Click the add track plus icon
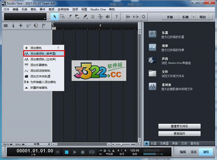Screen dimensions: 217x160 [x=21, y=26]
